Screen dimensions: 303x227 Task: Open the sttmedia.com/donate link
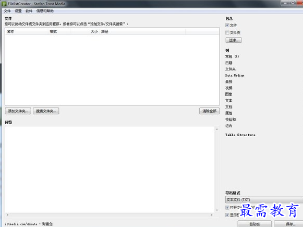21,224
